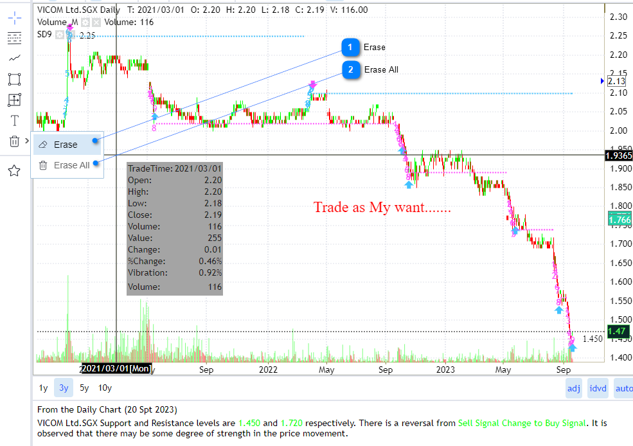This screenshot has width=633, height=446.
Task: Click the trash can delete tool
Action: coord(14,141)
